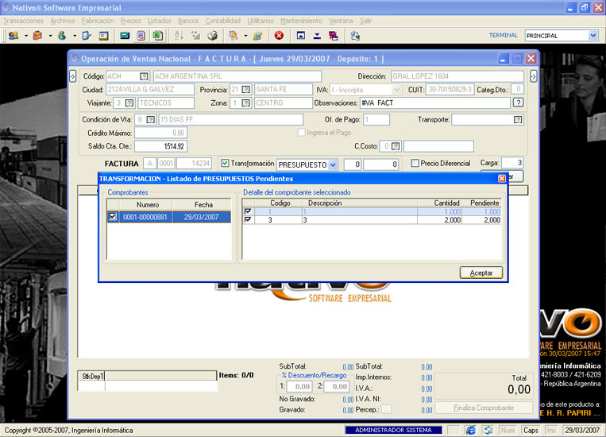The height and width of the screenshot is (437, 606).
Task: Click the Observaciones help question-mark button
Action: coord(518,102)
